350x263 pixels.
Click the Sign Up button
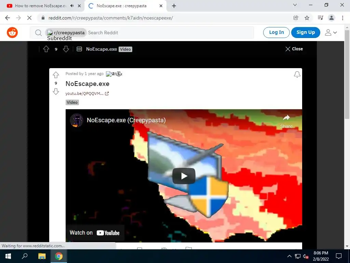(306, 33)
